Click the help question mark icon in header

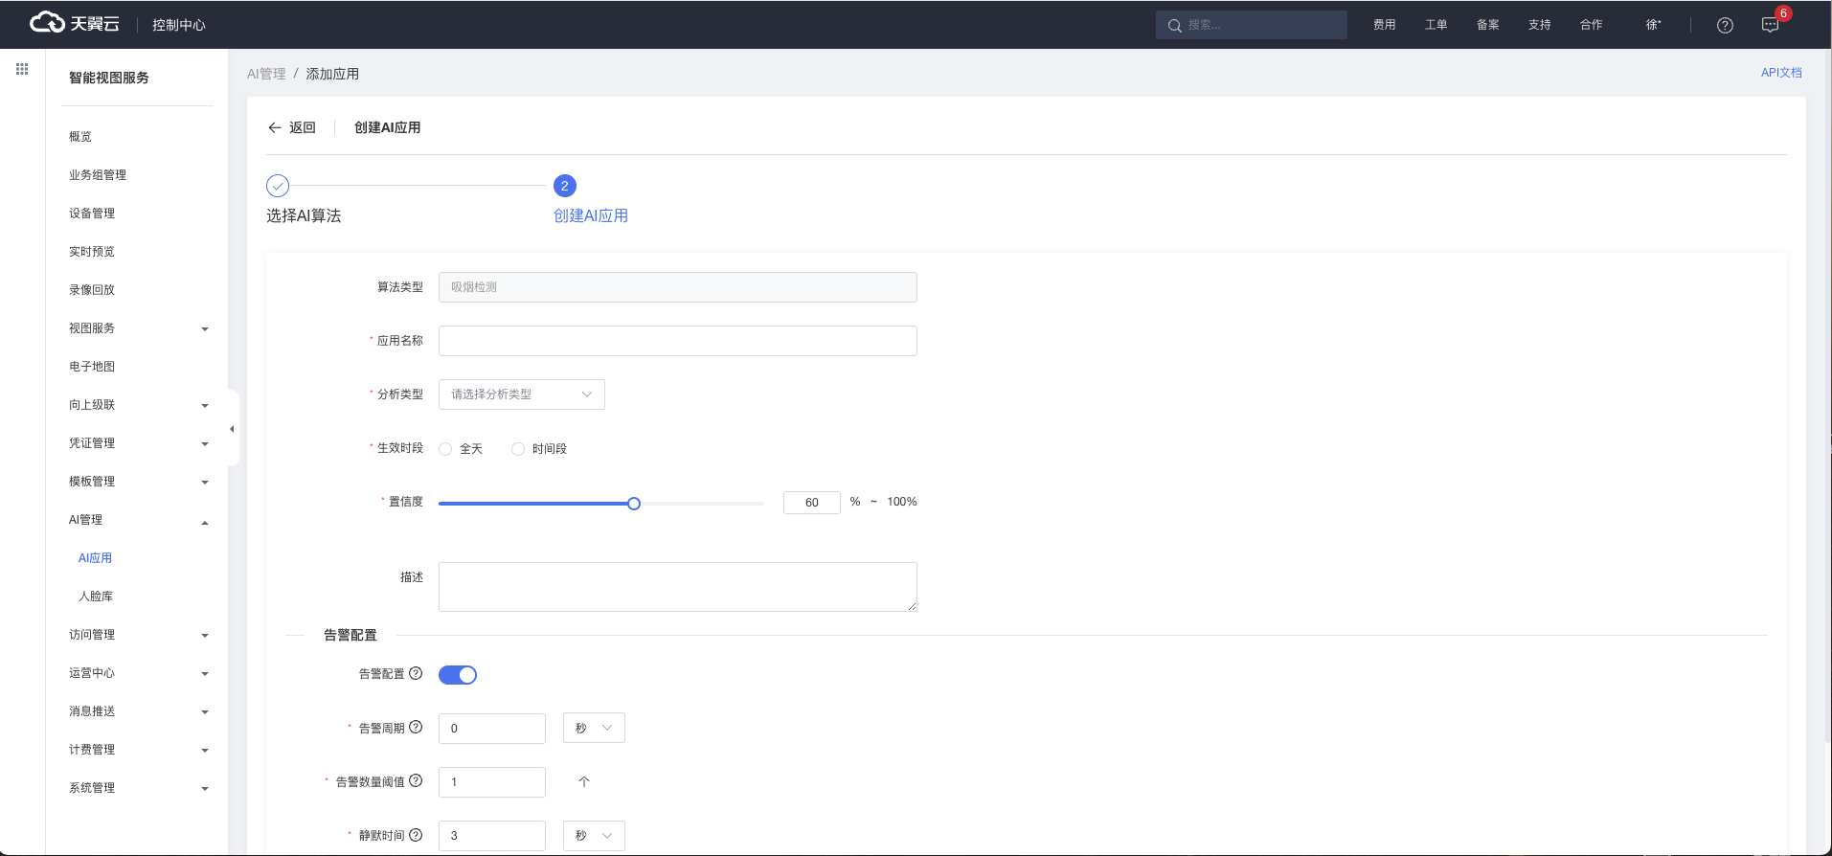pyautogui.click(x=1725, y=25)
